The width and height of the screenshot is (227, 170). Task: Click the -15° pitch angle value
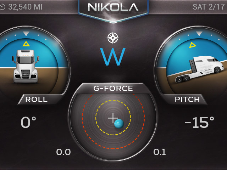coord(199,122)
